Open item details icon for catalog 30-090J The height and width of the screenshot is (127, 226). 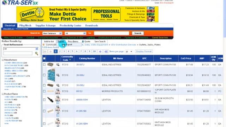point(58,85)
